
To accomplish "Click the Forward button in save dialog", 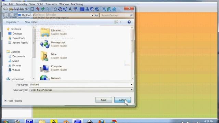I will [12, 15].
